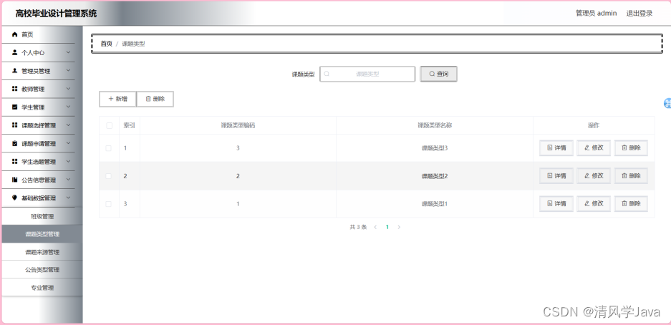Viewport: 671px width, 325px height.
Task: Toggle the select-all checkbox in table header
Action: 109,125
